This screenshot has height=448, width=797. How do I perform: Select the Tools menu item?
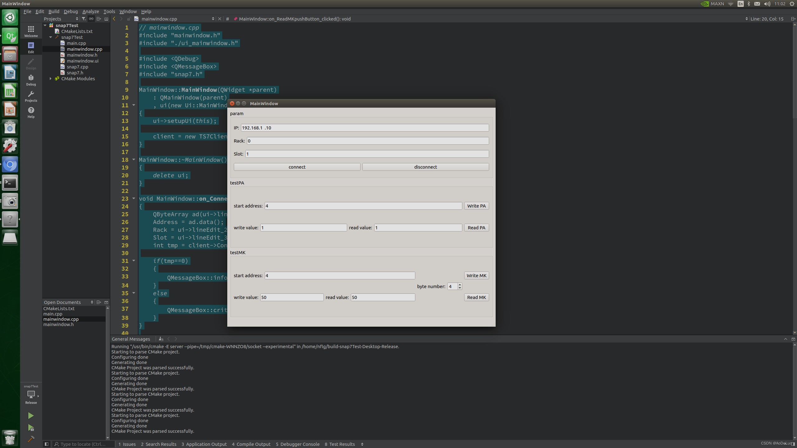coord(110,12)
